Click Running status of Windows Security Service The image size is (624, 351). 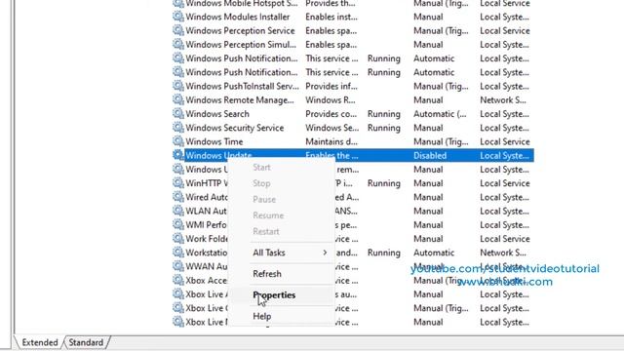[x=383, y=128]
